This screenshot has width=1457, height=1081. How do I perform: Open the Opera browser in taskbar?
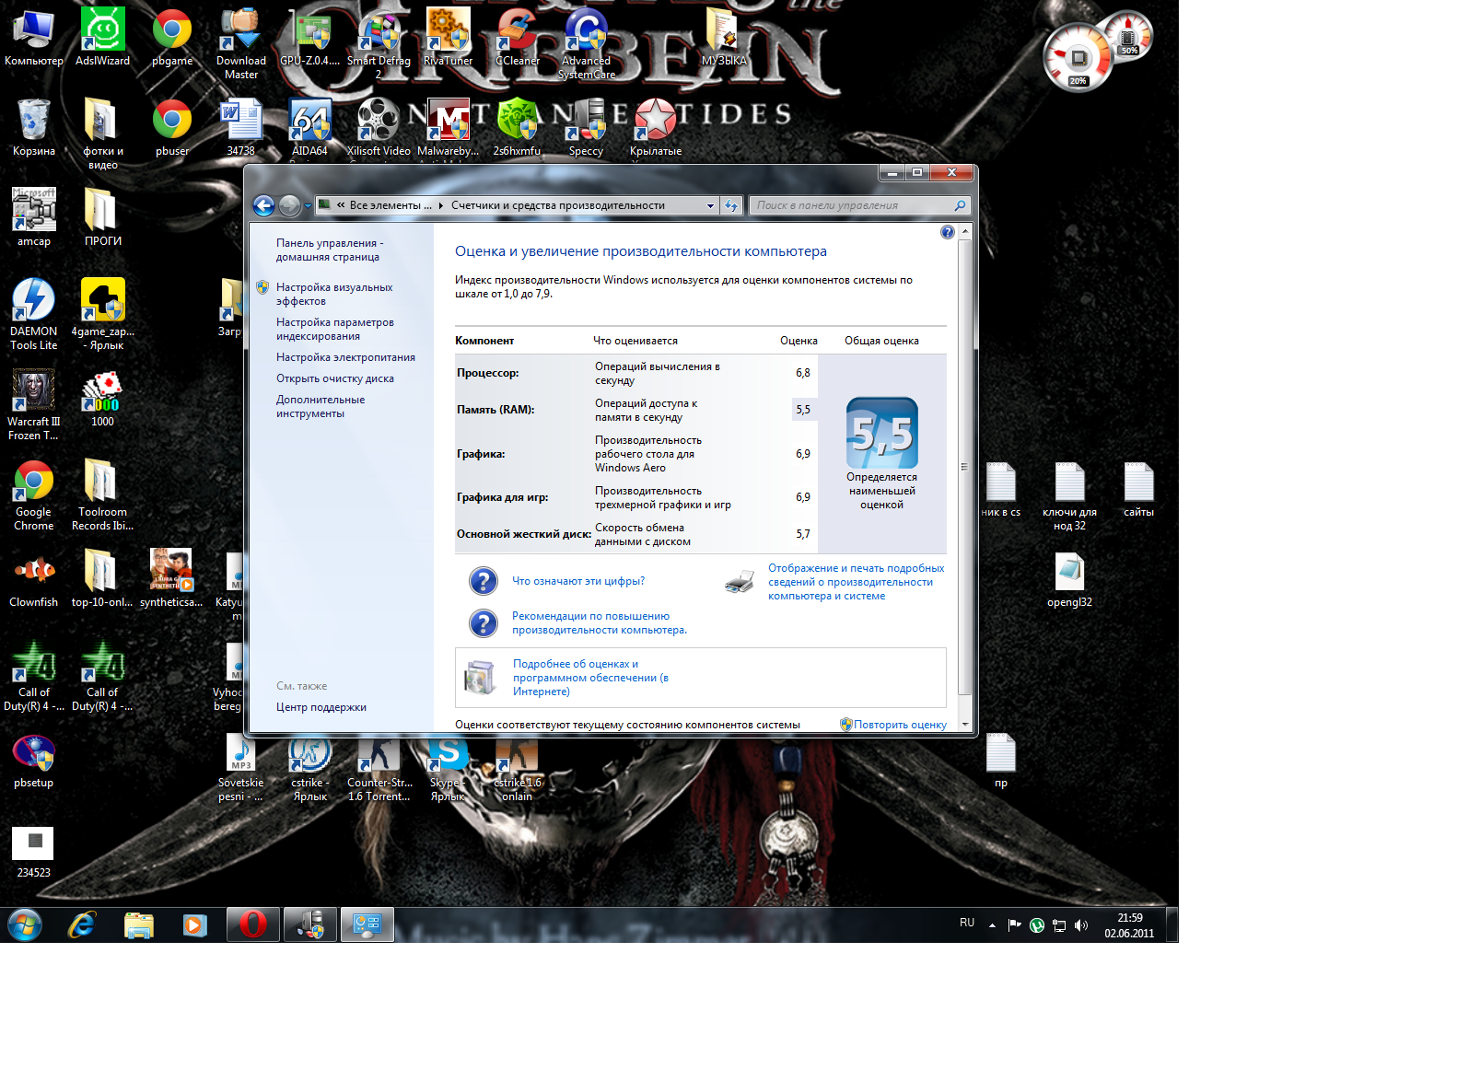252,924
